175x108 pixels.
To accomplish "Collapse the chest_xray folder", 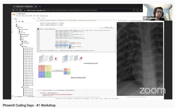I will point(18,33).
